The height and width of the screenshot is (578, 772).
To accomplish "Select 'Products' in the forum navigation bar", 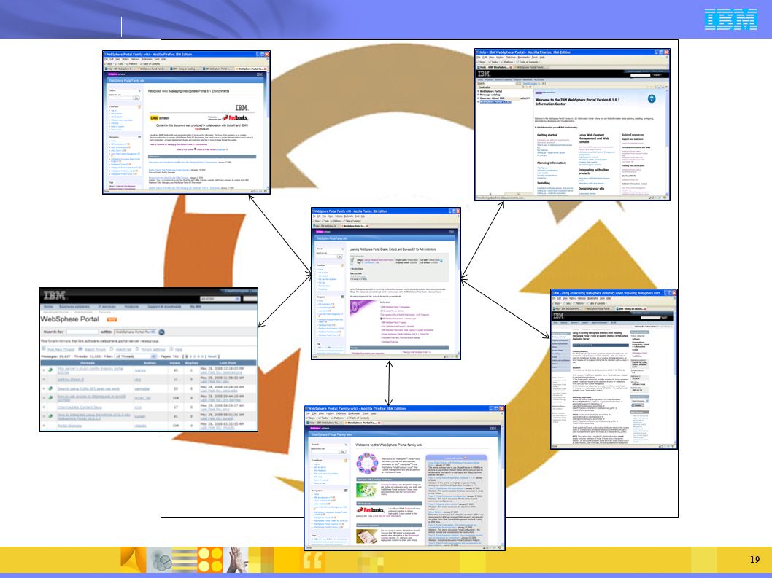I will [x=131, y=306].
